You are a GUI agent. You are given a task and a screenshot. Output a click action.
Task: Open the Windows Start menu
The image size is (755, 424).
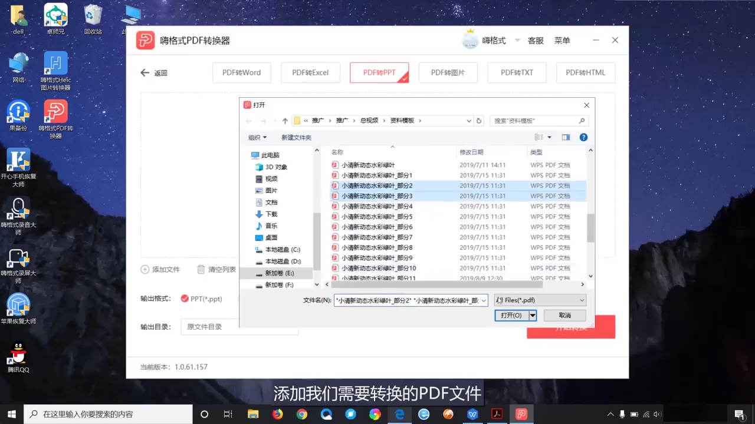(x=12, y=414)
